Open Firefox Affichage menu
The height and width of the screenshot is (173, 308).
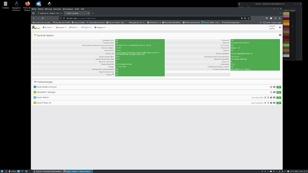(48, 9)
